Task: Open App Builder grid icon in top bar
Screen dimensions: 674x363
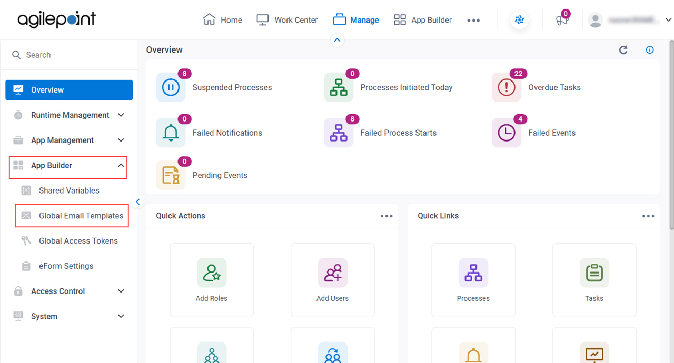Action: click(x=400, y=20)
